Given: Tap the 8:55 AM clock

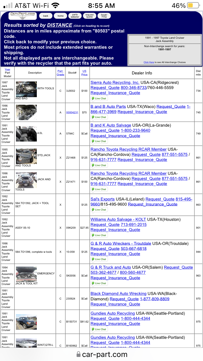Looking at the screenshot, I should tap(101, 5).
